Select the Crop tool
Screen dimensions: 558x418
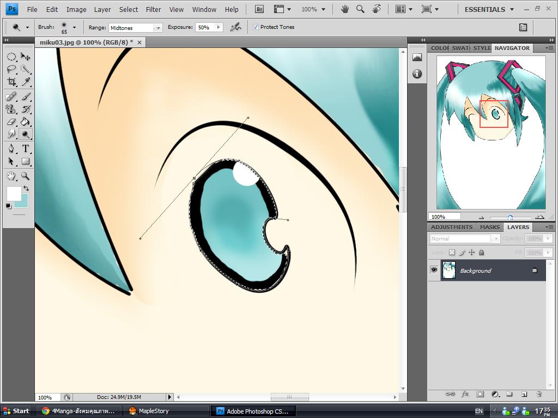11,82
